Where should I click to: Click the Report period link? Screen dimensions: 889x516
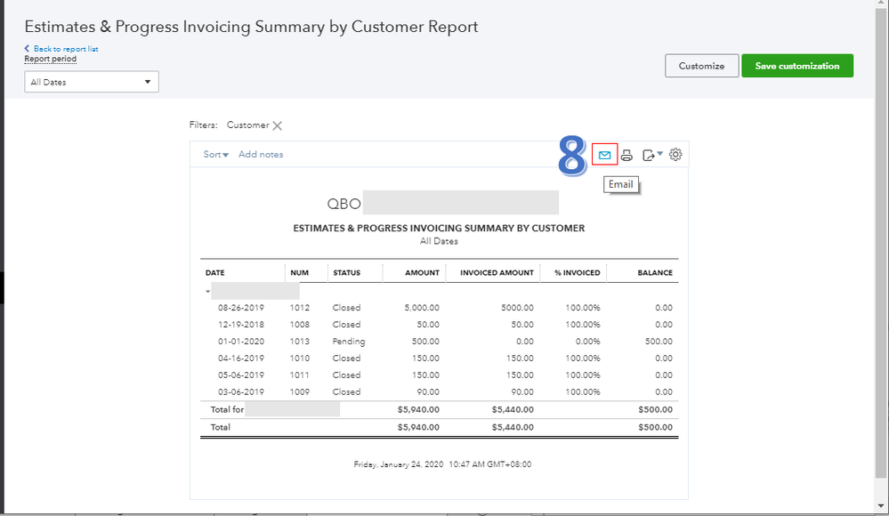[x=50, y=58]
